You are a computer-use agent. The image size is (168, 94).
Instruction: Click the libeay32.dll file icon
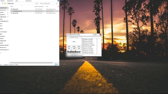coord(11,9)
